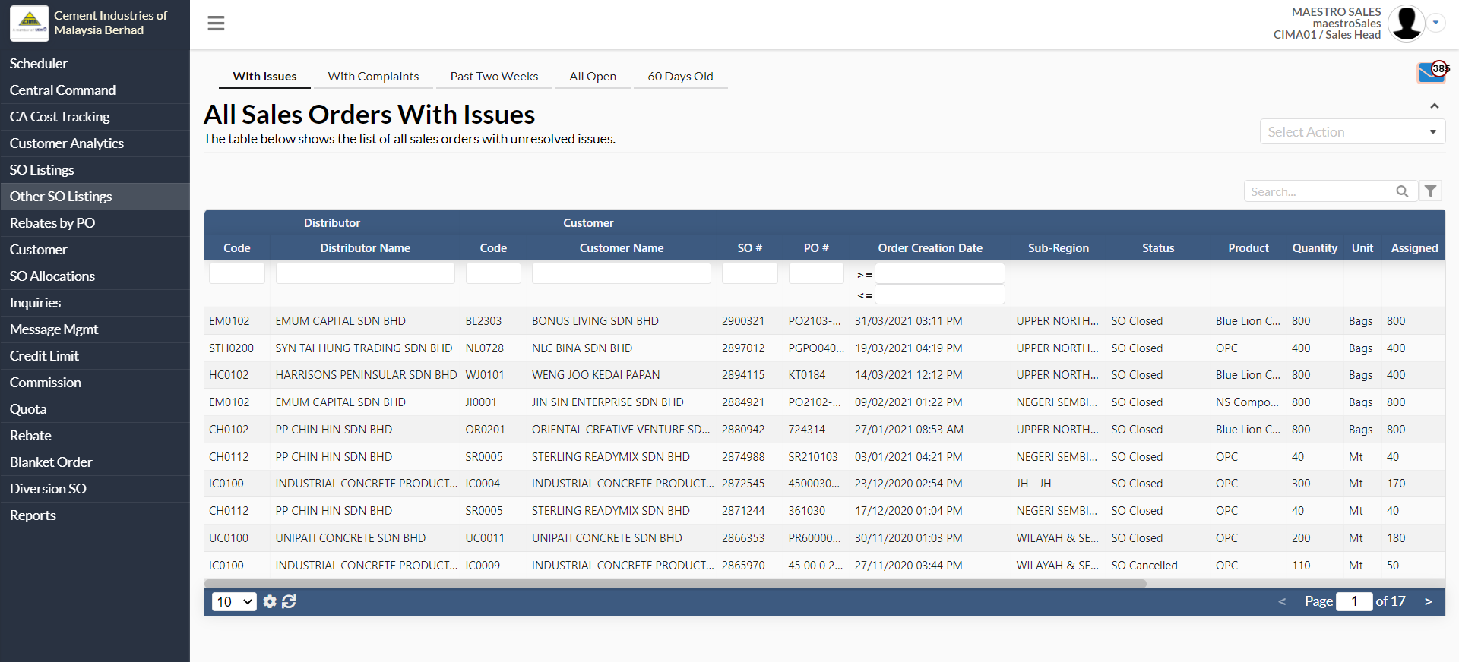Viewport: 1459px width, 662px height.
Task: Sort by Distributor Name header
Action: pos(365,248)
